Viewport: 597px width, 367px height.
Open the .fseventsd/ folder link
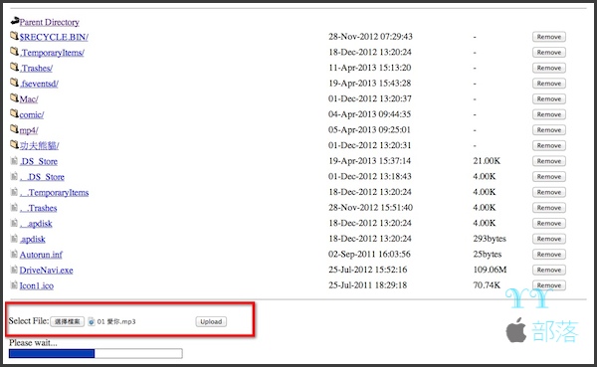(x=39, y=84)
